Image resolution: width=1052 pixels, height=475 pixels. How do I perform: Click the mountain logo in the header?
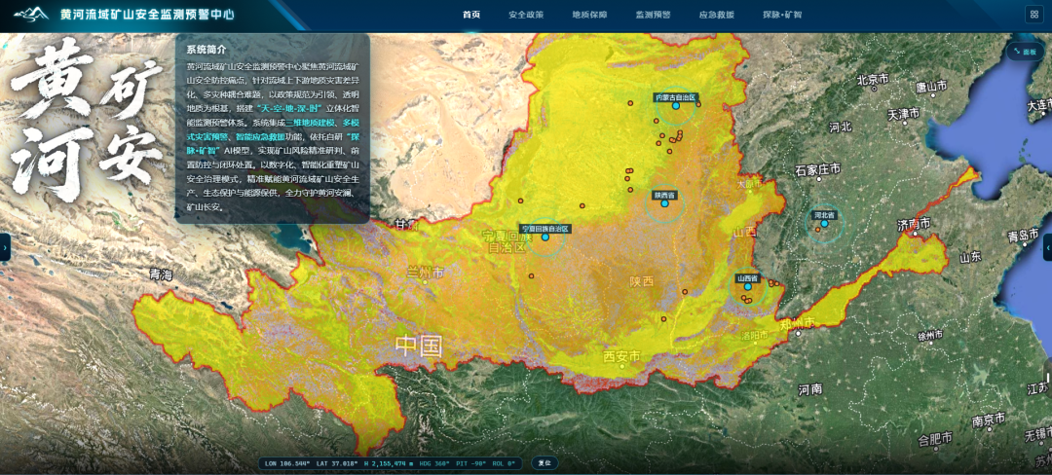pyautogui.click(x=31, y=14)
